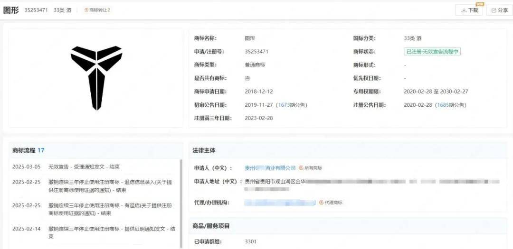Click the 代理商标 icon beside agency
The image size is (513, 249).
tap(331, 203)
